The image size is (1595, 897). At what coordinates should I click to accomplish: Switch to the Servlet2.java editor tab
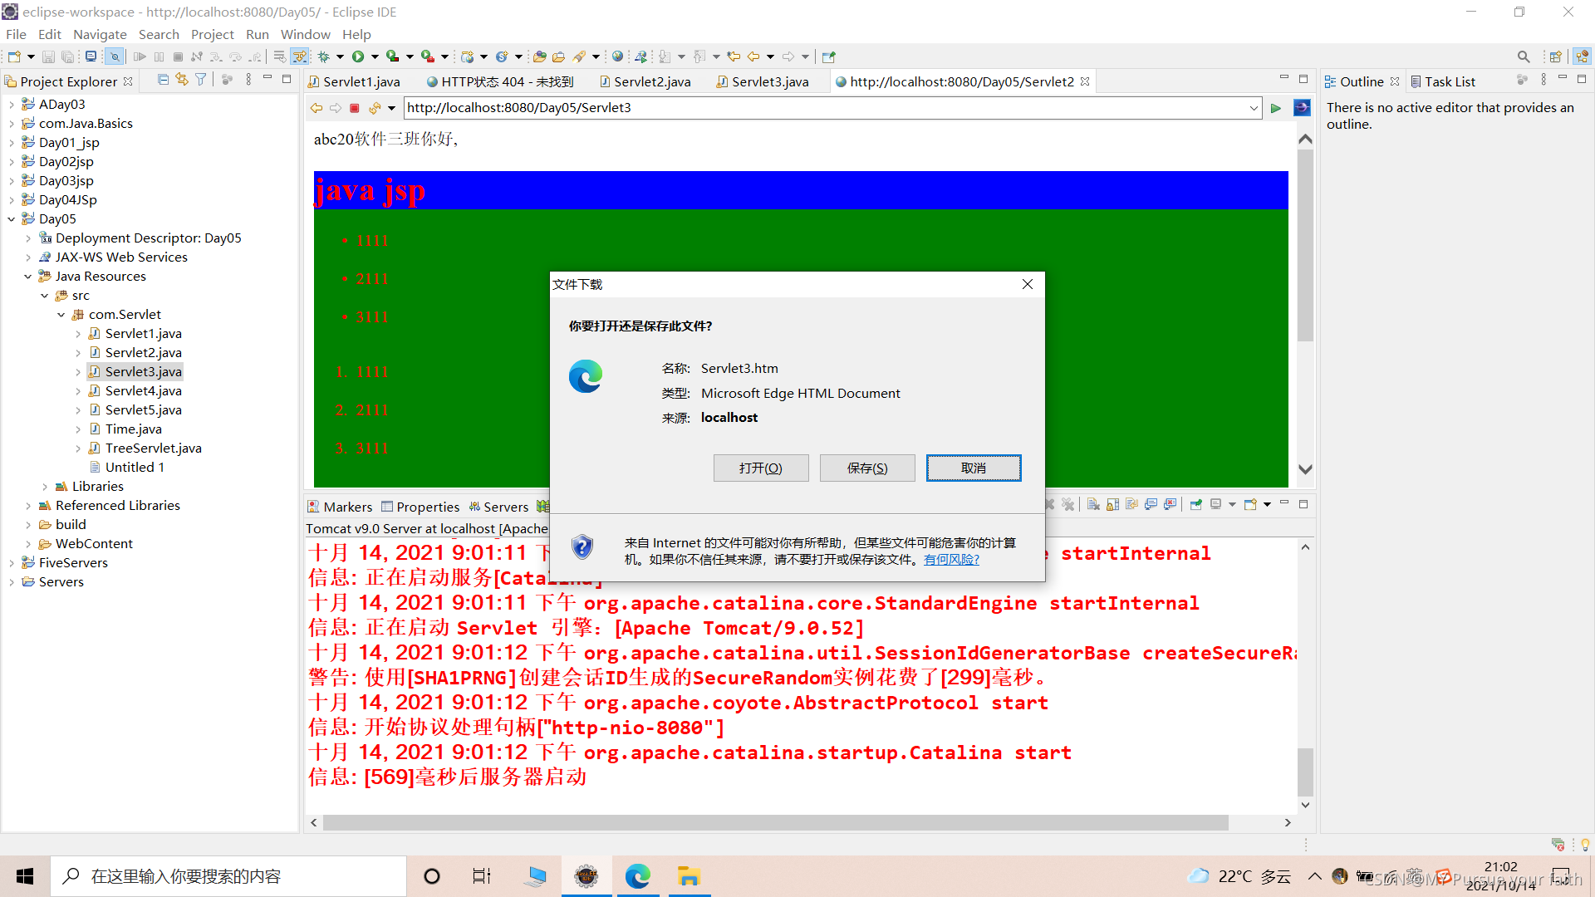(651, 81)
